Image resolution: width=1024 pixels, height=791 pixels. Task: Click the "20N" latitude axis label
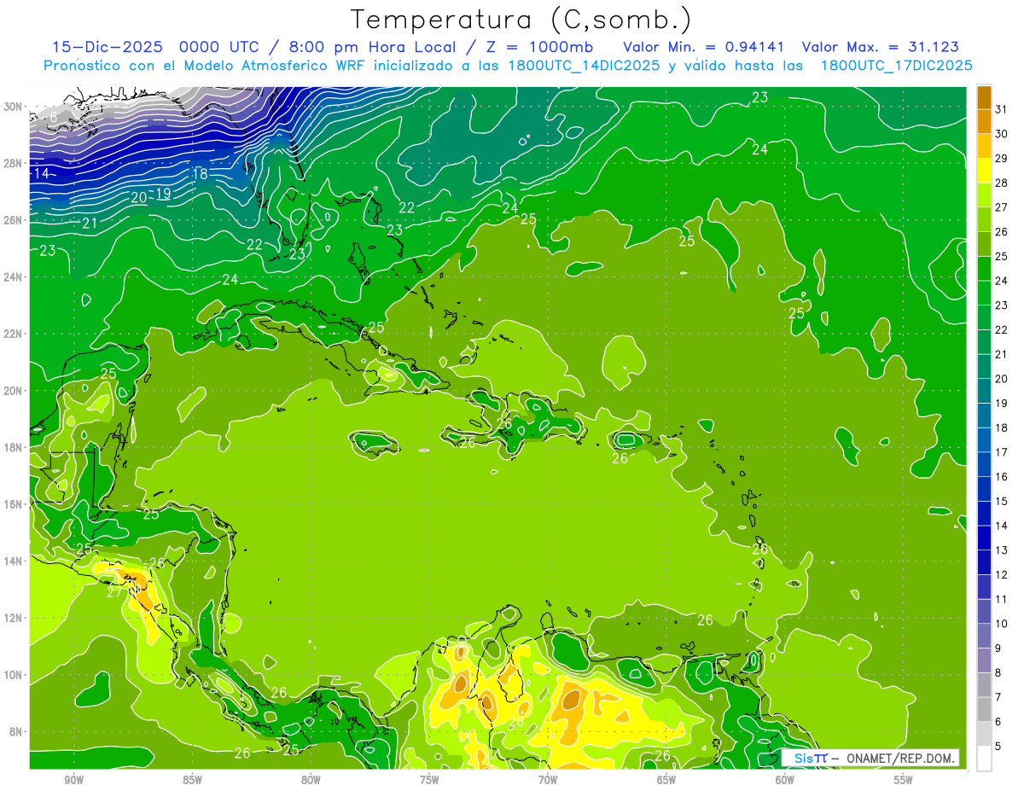pyautogui.click(x=13, y=391)
